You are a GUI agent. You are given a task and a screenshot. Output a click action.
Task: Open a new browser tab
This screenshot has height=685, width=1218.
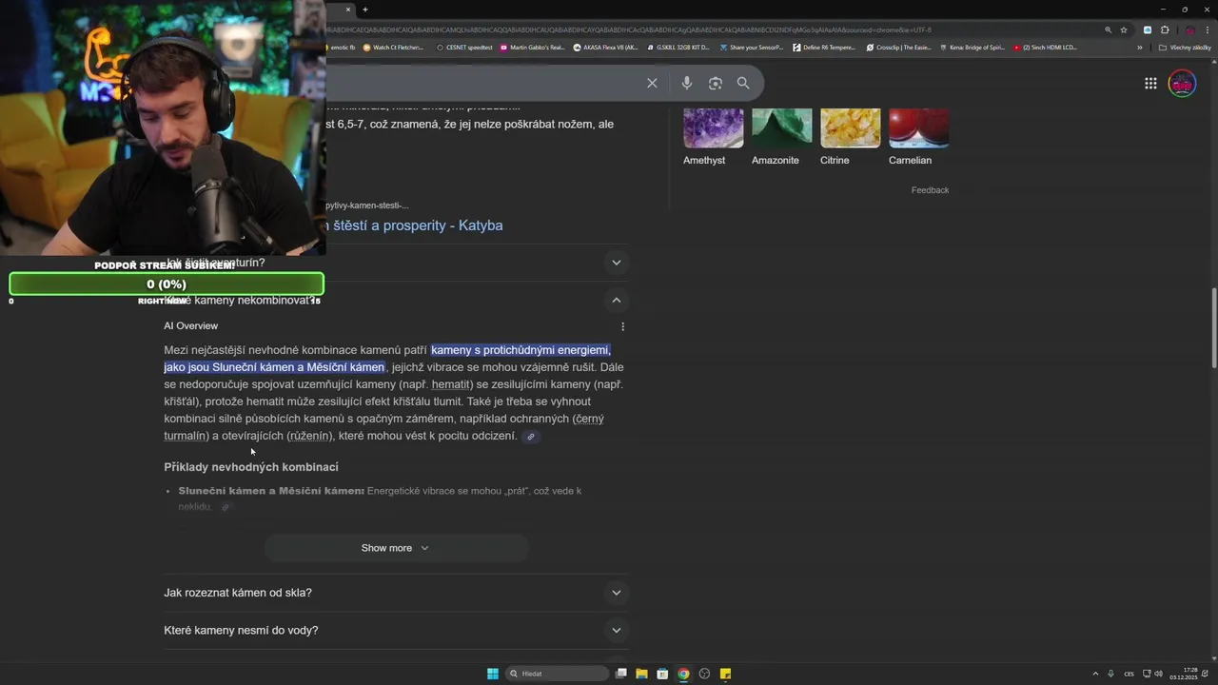364,10
